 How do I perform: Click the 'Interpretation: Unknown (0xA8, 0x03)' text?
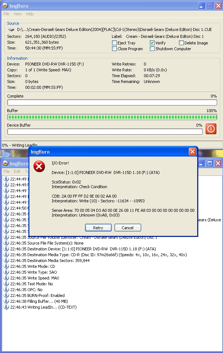[86, 215]
